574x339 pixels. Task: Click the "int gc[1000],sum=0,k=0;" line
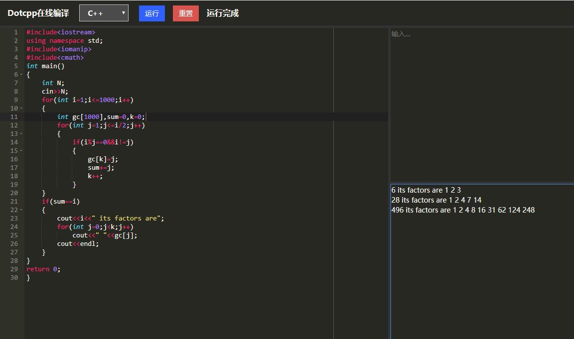[x=101, y=117]
